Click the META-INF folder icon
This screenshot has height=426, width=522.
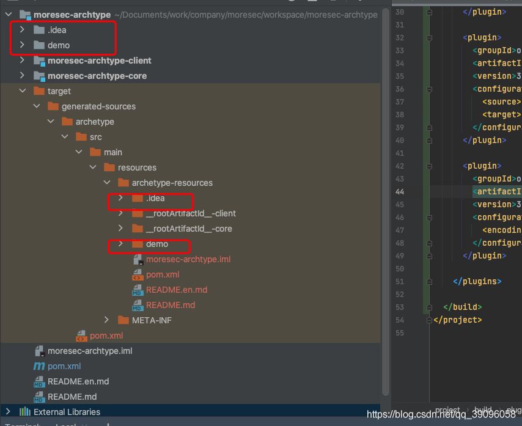tap(123, 320)
